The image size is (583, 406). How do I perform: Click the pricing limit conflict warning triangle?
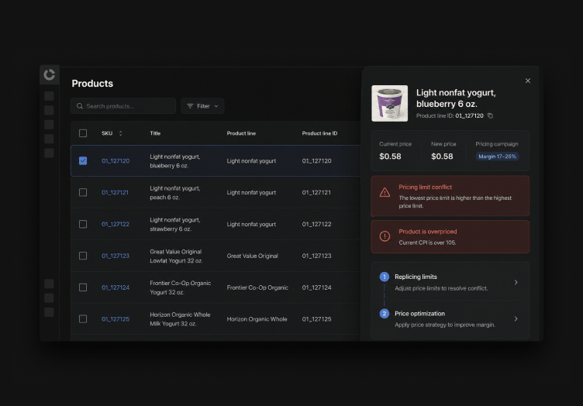(x=385, y=192)
